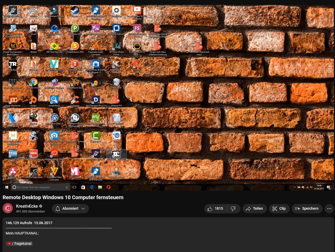
Task: Open Freemake Video Converter icon
Action: (x=54, y=174)
